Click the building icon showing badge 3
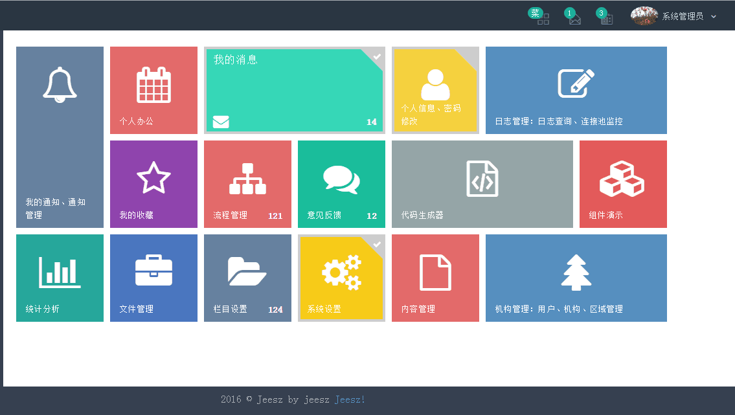The width and height of the screenshot is (735, 415). (x=607, y=18)
